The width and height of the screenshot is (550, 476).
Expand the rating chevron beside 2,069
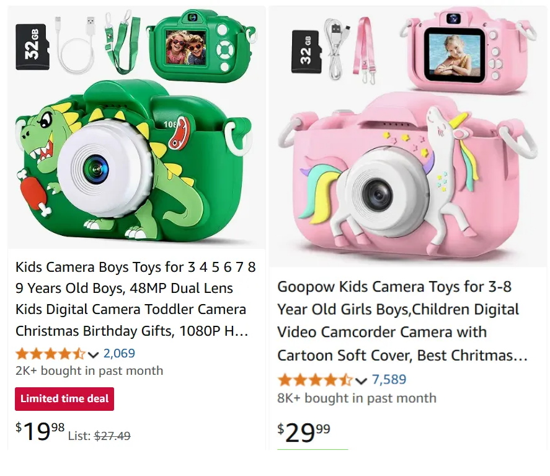[94, 355]
